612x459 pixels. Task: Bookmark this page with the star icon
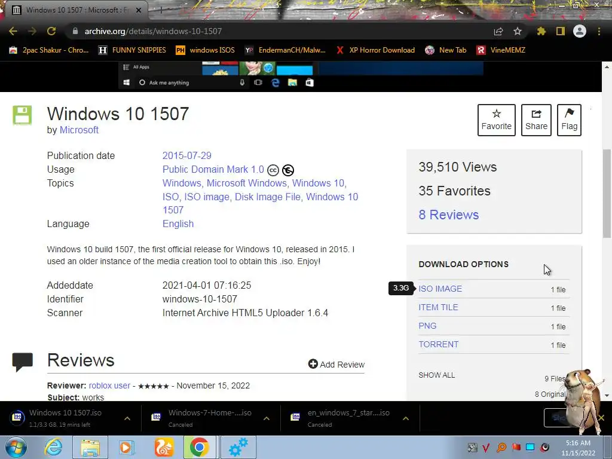(517, 31)
